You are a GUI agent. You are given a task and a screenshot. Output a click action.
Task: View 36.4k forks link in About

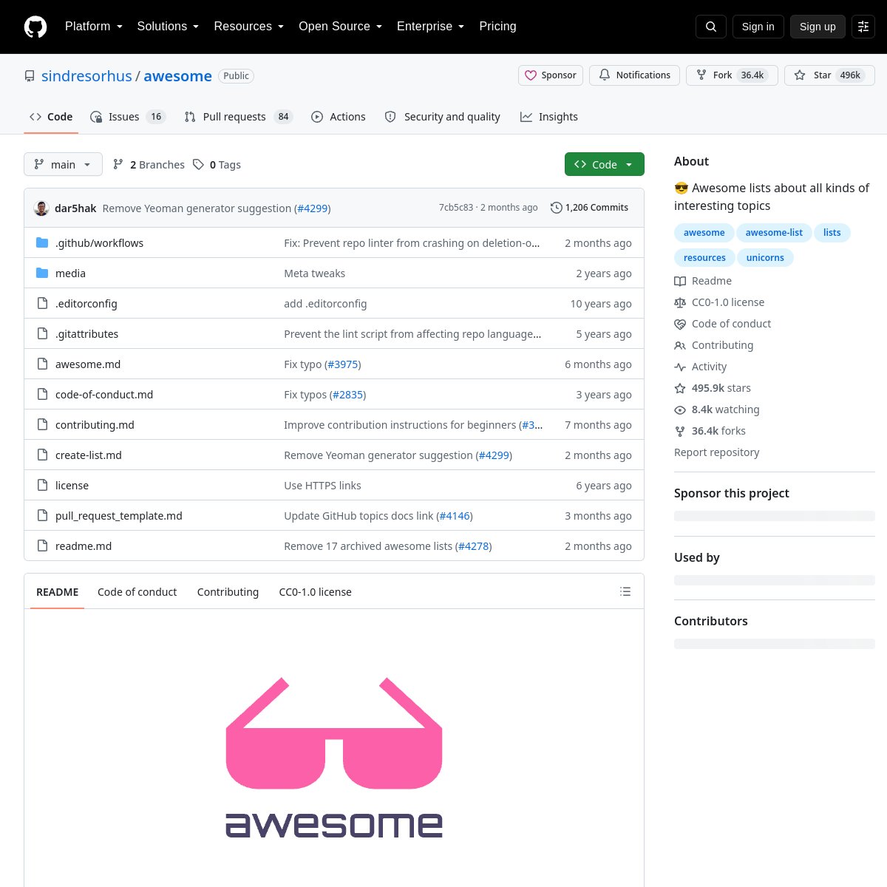tap(710, 431)
